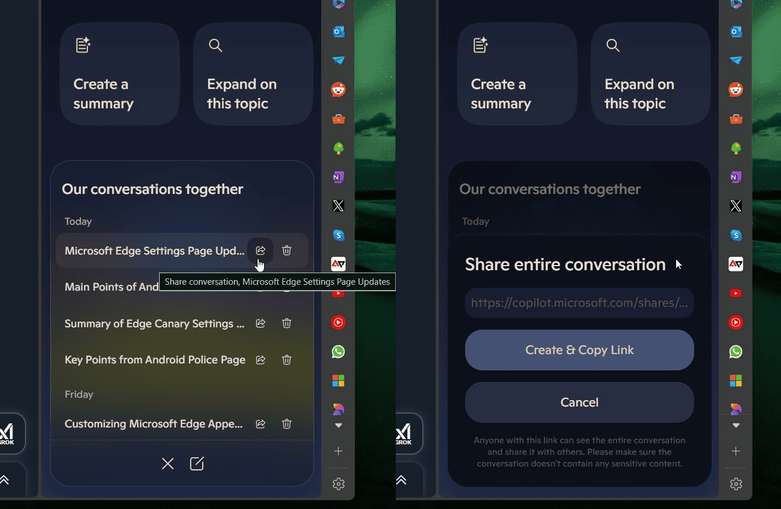
Task: Share the Microsoft Edge Settings Page Updates conversation
Action: pyautogui.click(x=261, y=250)
